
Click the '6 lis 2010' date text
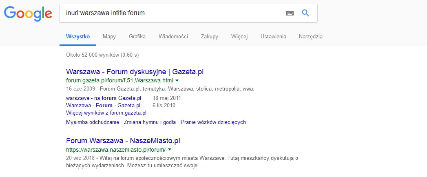tap(164, 105)
